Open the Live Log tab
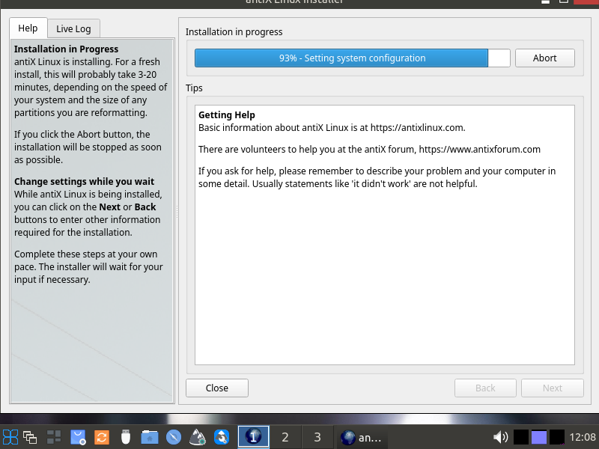Screen dimensions: 599x449 (x=73, y=28)
